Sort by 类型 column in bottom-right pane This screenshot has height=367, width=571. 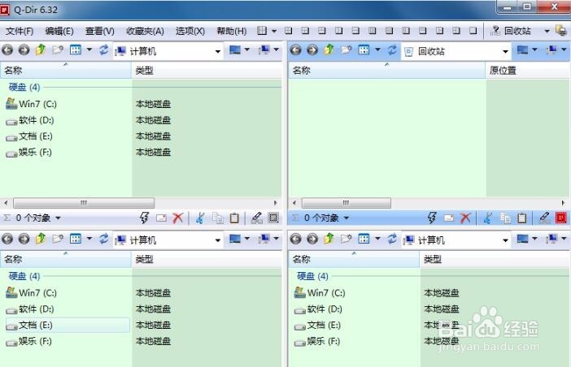495,259
